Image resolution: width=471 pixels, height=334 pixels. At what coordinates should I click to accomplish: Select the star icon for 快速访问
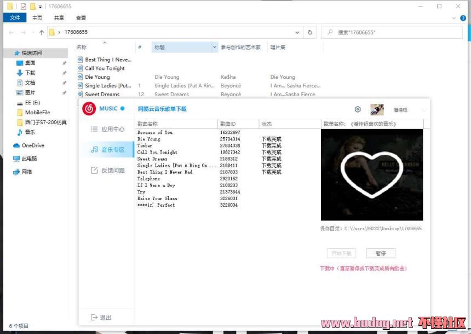click(17, 53)
